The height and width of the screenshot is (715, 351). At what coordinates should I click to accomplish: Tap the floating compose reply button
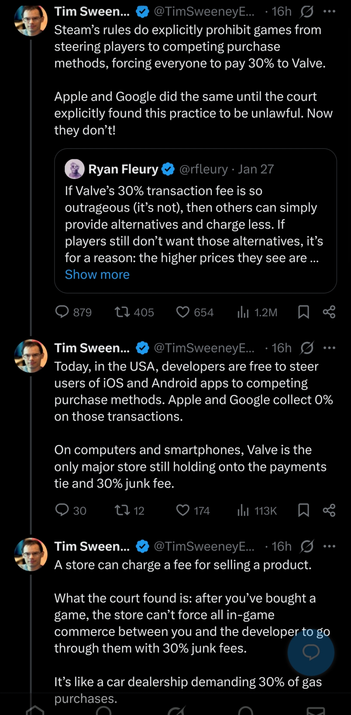pos(311,652)
